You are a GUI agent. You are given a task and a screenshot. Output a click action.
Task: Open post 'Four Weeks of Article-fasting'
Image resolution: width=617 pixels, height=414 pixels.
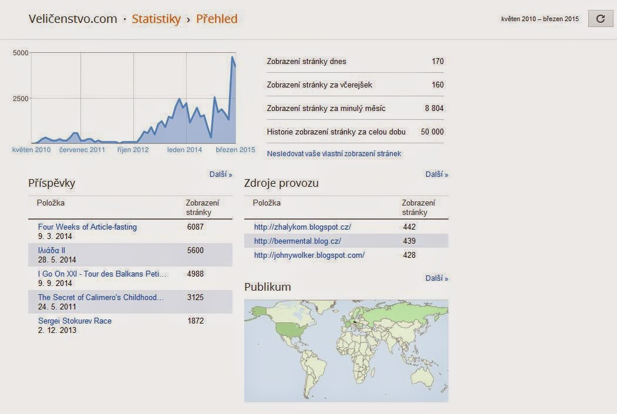[x=87, y=227]
